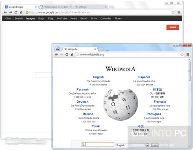Close the Settings tab
The image size is (193, 150).
click(x=106, y=7)
